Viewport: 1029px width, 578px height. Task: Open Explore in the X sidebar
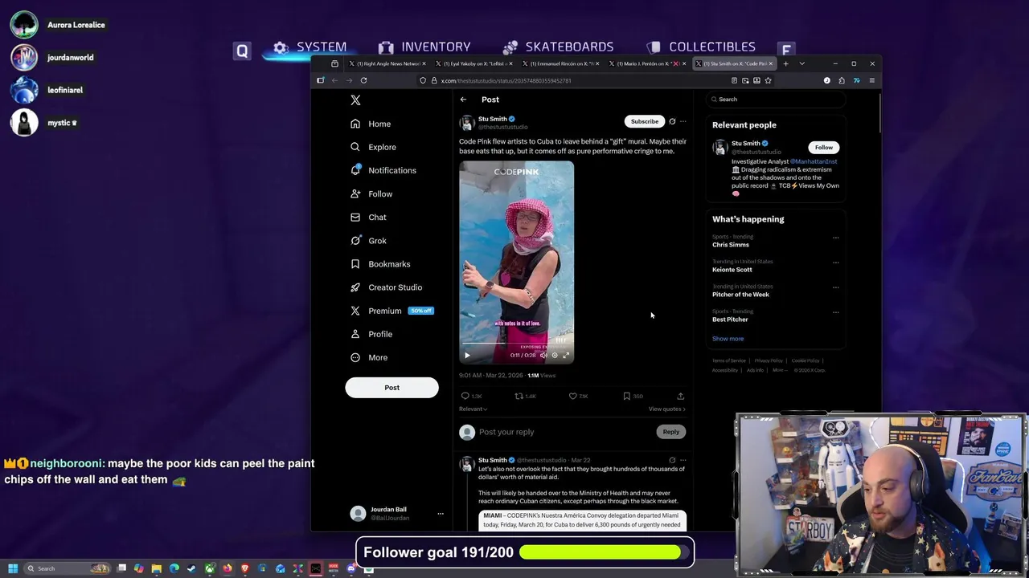tap(373, 147)
